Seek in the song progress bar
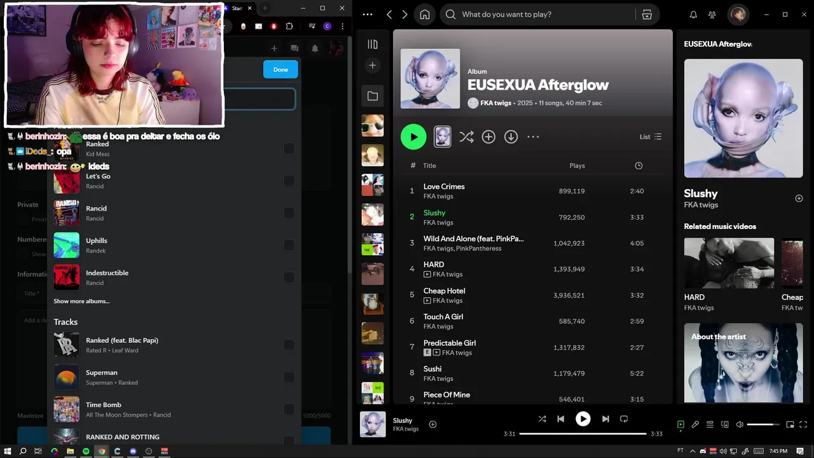The height and width of the screenshot is (458, 814). pyautogui.click(x=583, y=434)
